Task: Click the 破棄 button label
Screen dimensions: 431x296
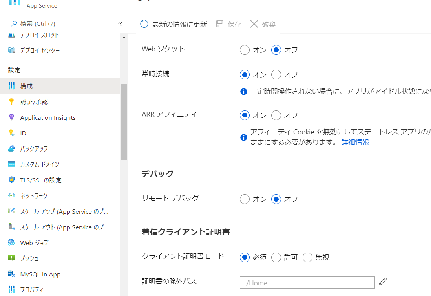Action: tap(268, 24)
